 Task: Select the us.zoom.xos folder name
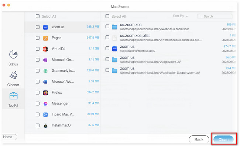pos(131,25)
